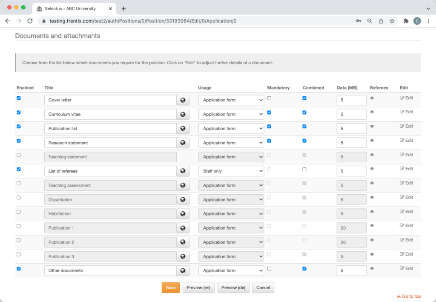Open the Usage dropdown for Publication 1
This screenshot has width=436, height=302.
[x=231, y=228]
